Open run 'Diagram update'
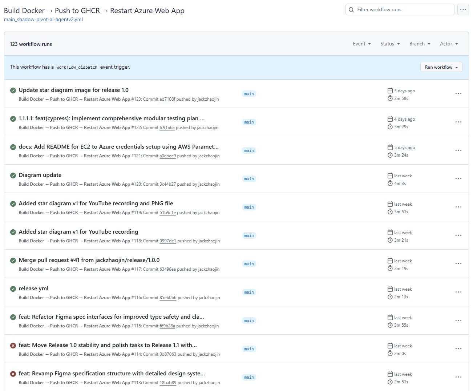This screenshot has height=391, width=473. tap(40, 175)
